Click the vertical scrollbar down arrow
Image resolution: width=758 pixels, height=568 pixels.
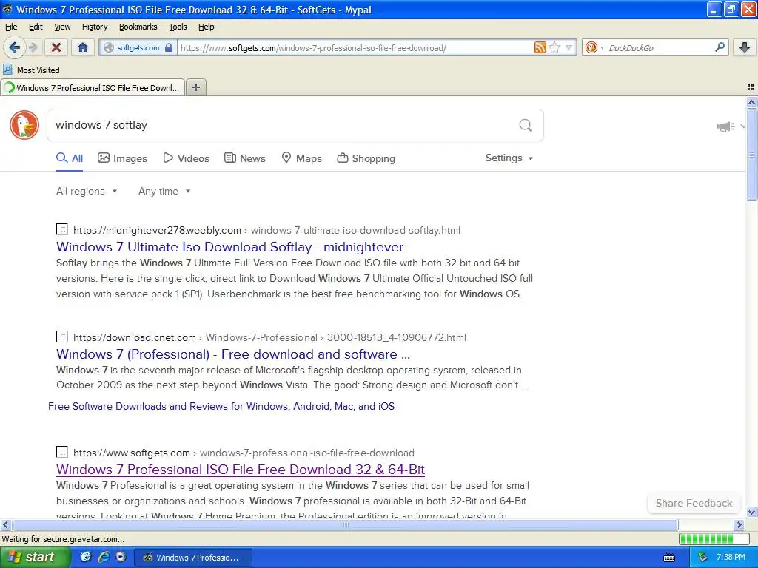click(x=751, y=513)
